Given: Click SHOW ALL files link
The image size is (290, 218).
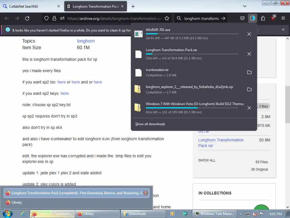Looking at the screenshot, I should pos(207,160).
